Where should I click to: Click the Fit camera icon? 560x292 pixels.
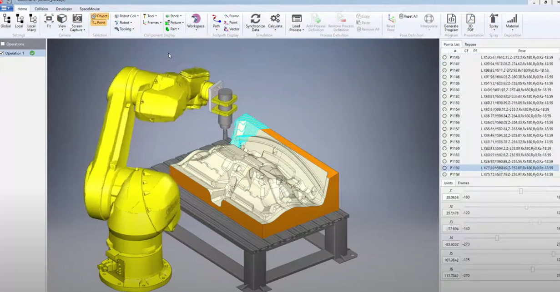coord(49,19)
